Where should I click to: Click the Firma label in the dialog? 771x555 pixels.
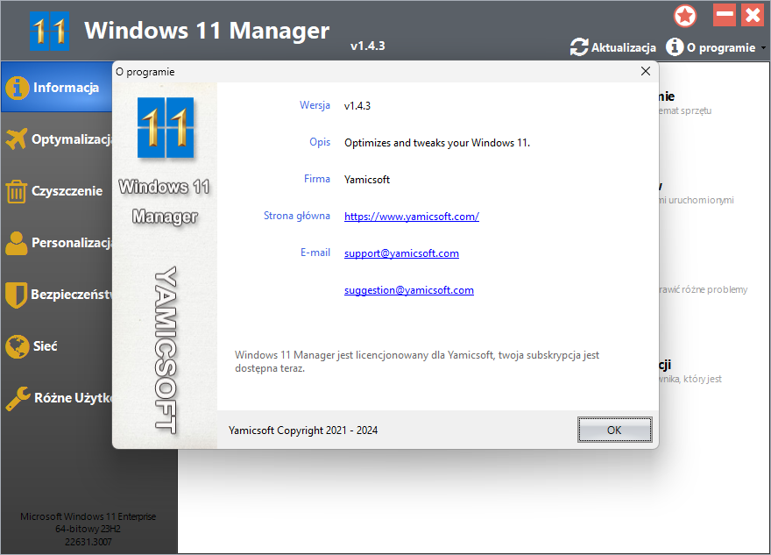316,179
